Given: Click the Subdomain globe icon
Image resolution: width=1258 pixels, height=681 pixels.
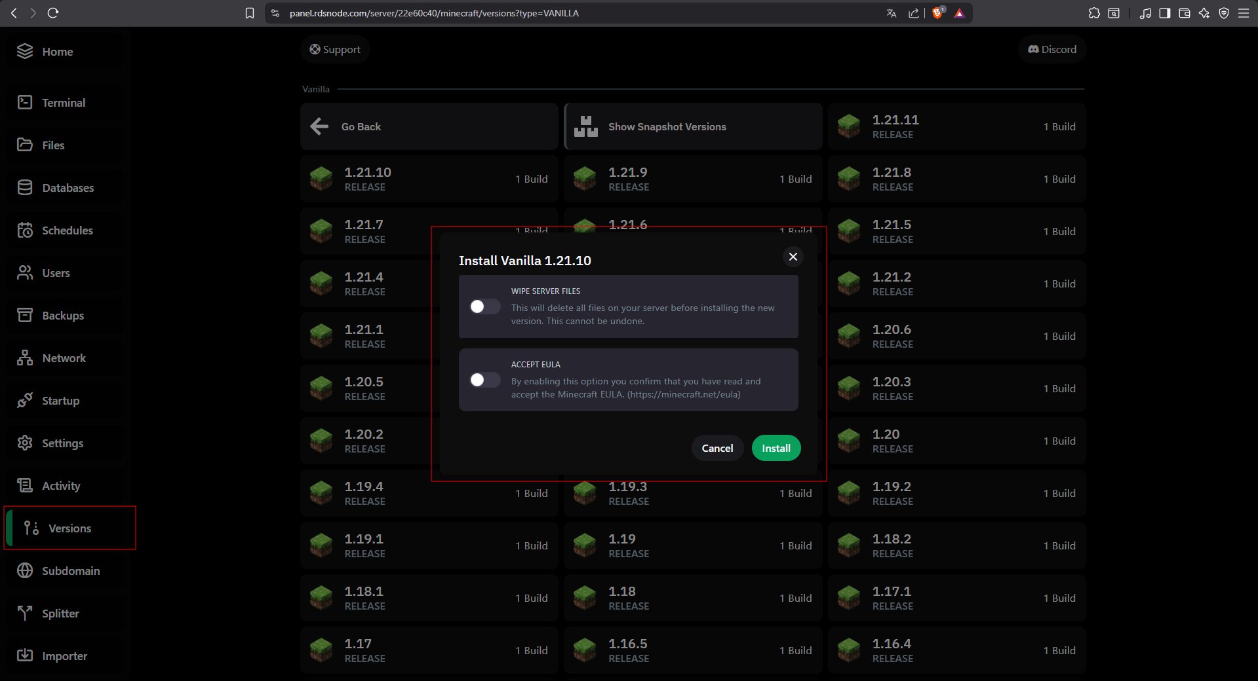Looking at the screenshot, I should pyautogui.click(x=25, y=571).
